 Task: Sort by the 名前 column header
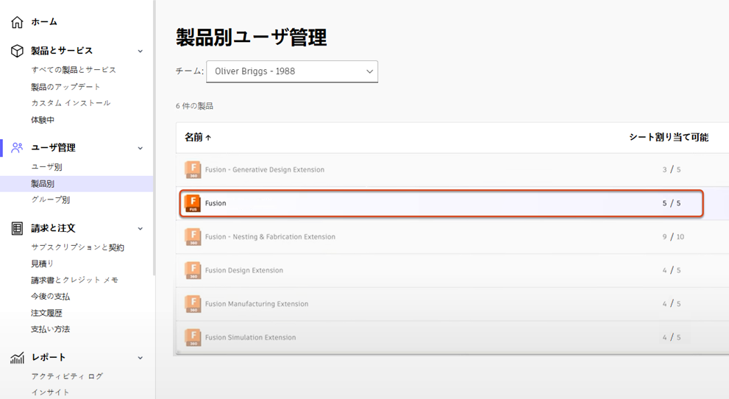(x=194, y=137)
